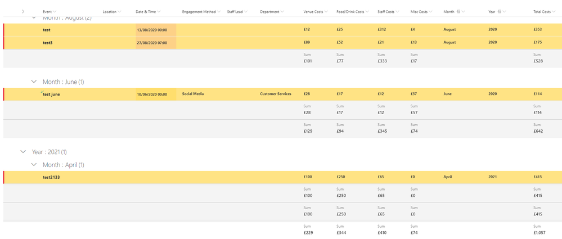Viewport: 562px width, 239px height.
Task: Collapse the Month : April group
Action: tap(34, 165)
